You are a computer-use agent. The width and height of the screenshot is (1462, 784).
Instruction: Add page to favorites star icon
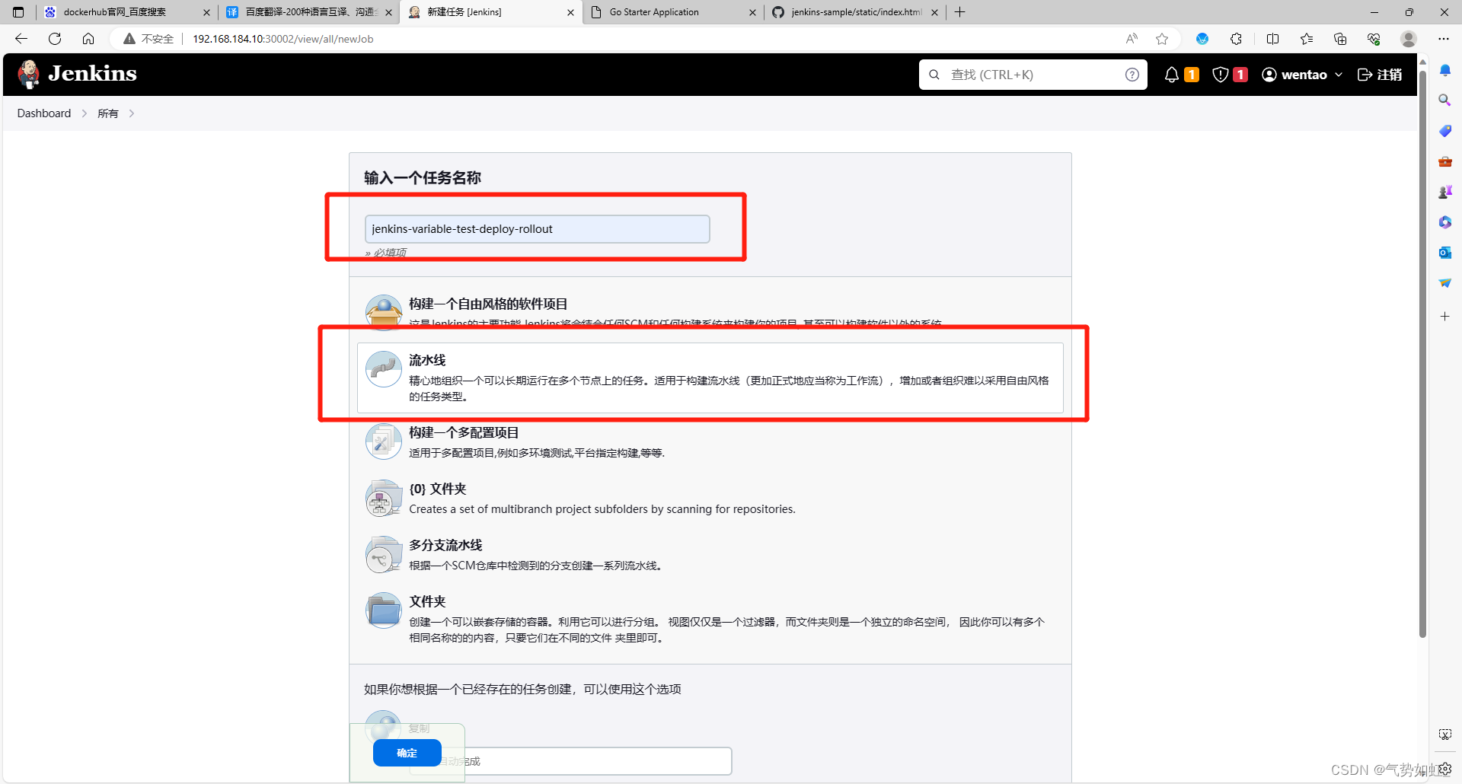[1162, 39]
